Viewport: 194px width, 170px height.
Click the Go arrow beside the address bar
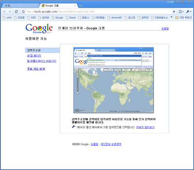[x=174, y=11]
